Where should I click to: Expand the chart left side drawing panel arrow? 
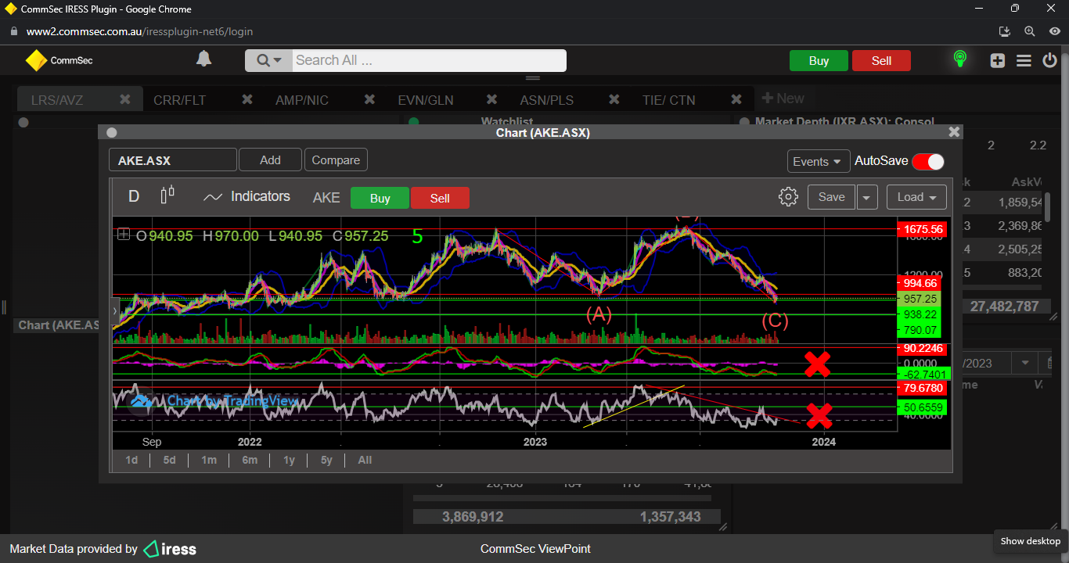(x=116, y=310)
